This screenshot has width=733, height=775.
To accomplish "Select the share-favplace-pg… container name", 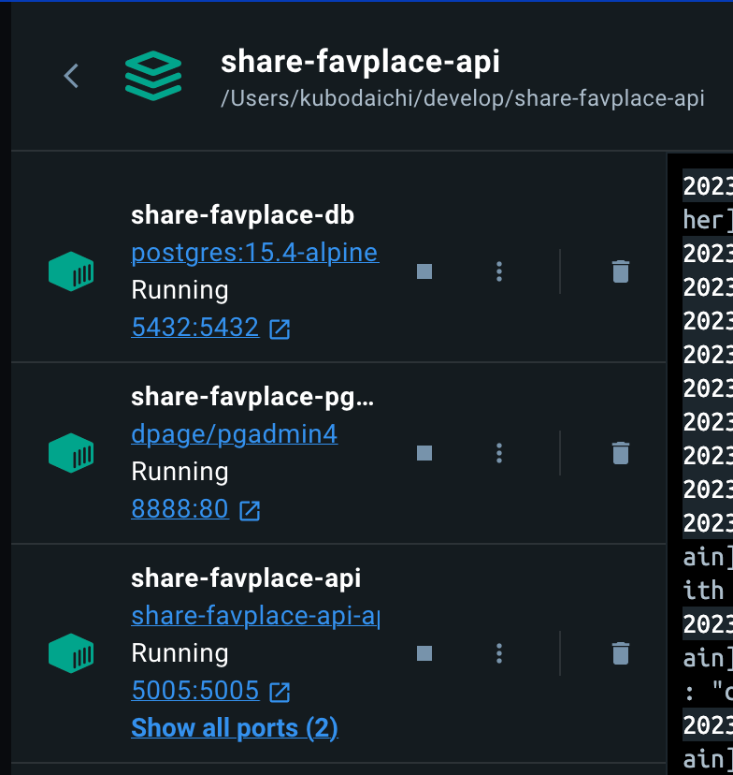I will pyautogui.click(x=252, y=398).
